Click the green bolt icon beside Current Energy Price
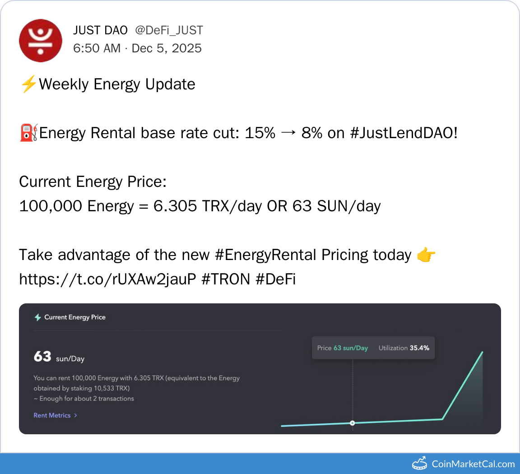Viewport: 520px width, 474px height. coord(38,317)
